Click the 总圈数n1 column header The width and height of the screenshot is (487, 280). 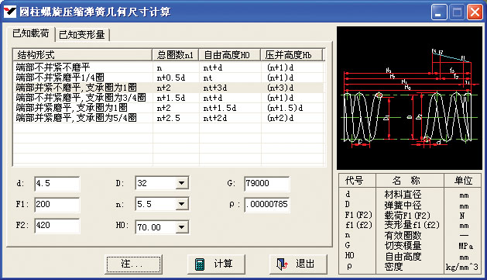(176, 55)
